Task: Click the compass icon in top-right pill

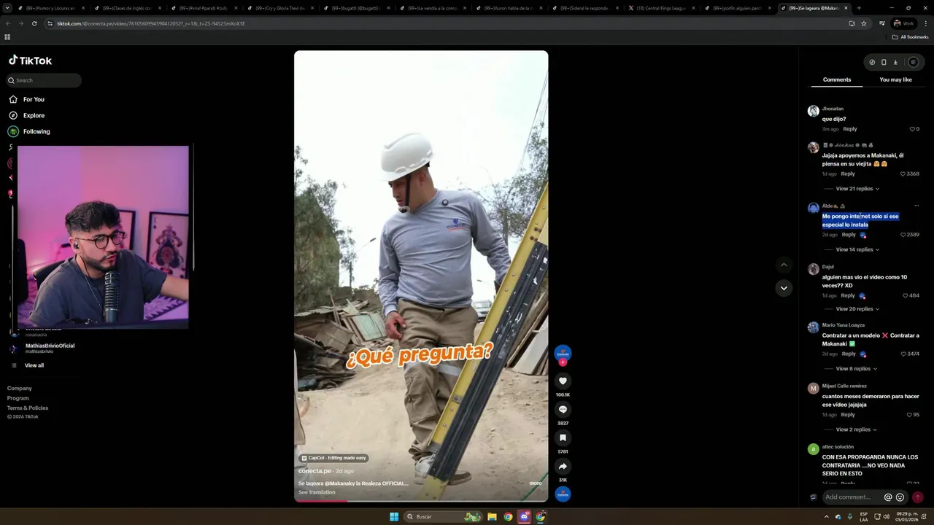Action: [x=872, y=62]
